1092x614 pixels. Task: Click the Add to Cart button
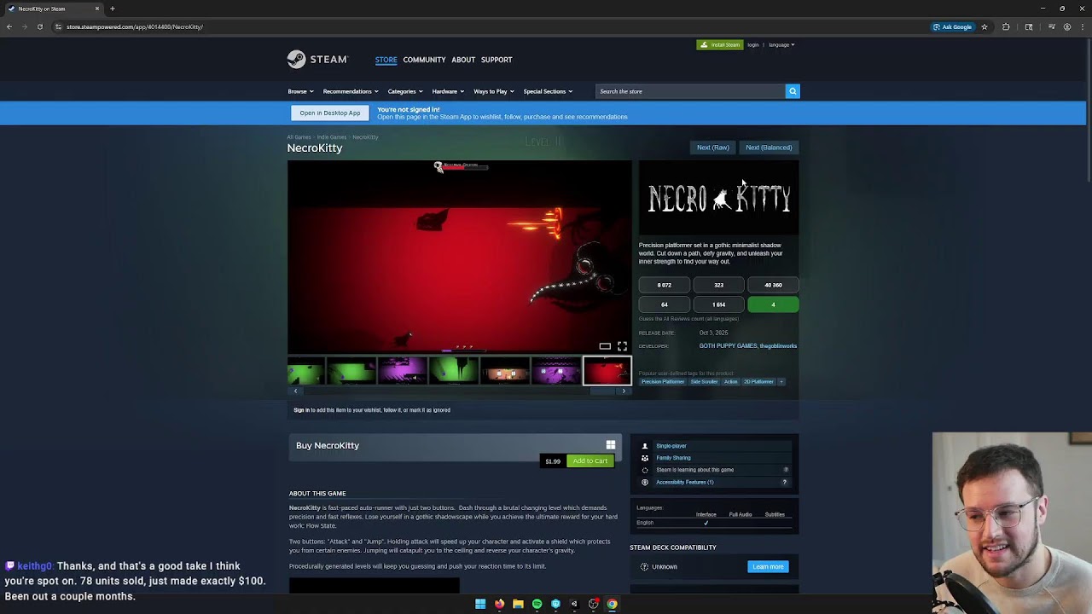click(590, 461)
